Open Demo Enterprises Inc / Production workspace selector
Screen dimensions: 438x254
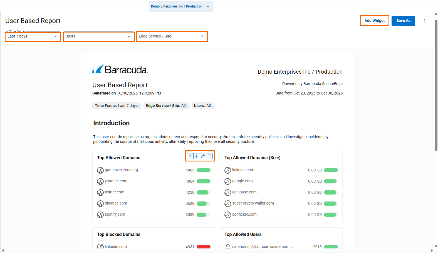point(181,6)
